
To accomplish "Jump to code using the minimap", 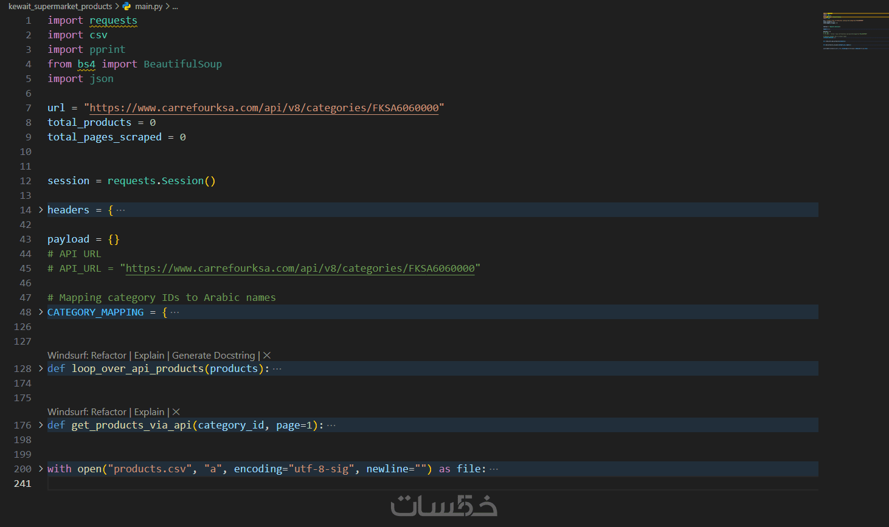I will click(x=851, y=30).
